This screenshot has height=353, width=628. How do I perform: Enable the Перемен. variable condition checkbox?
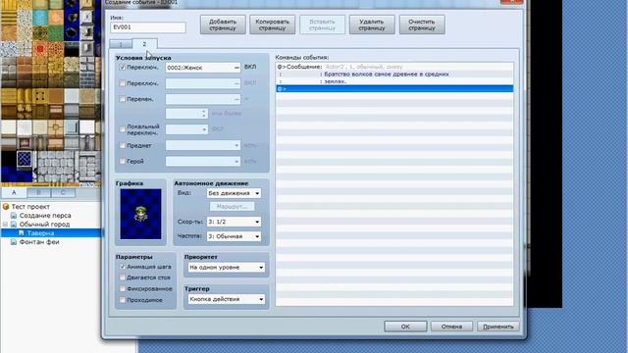pyautogui.click(x=122, y=99)
